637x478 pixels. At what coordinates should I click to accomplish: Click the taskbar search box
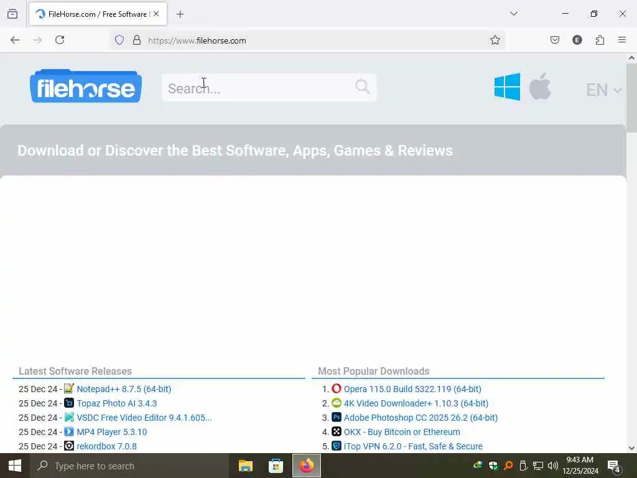coord(129,466)
